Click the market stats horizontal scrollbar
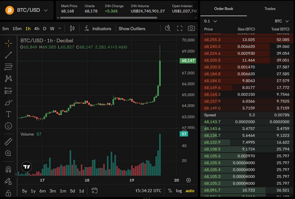The width and height of the screenshot is (295, 199). (x=108, y=18)
